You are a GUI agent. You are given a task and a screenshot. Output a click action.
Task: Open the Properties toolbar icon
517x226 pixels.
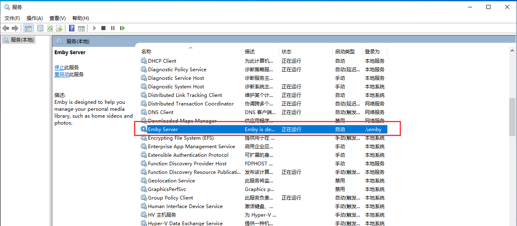coord(40,28)
